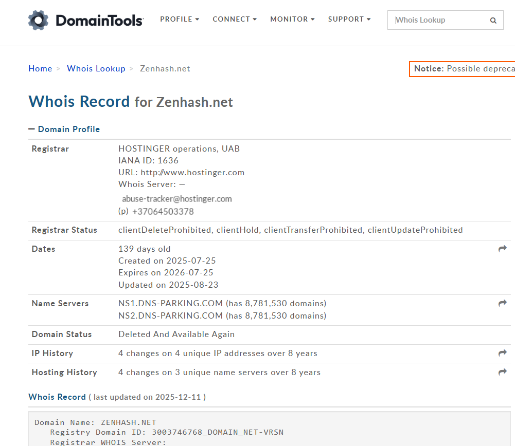Image resolution: width=515 pixels, height=446 pixels.
Task: Open the Whois Lookup breadcrumb link
Action: pyautogui.click(x=96, y=69)
